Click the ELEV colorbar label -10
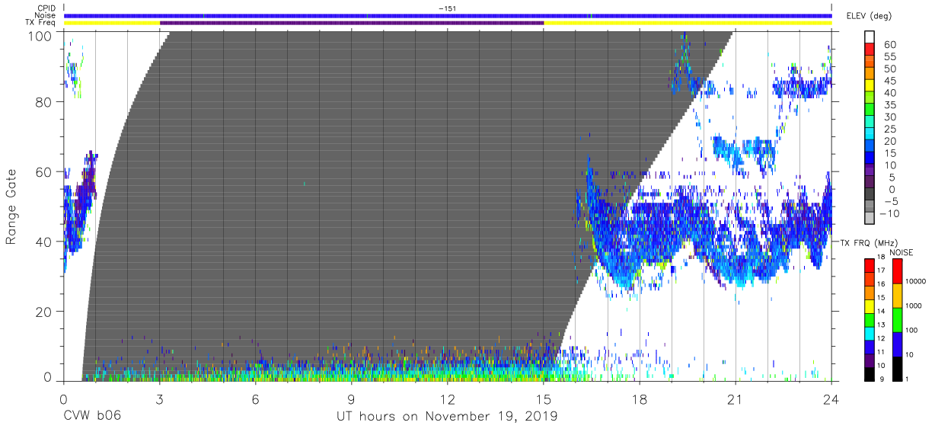Screen dimensions: 935x432 pyautogui.click(x=889, y=213)
